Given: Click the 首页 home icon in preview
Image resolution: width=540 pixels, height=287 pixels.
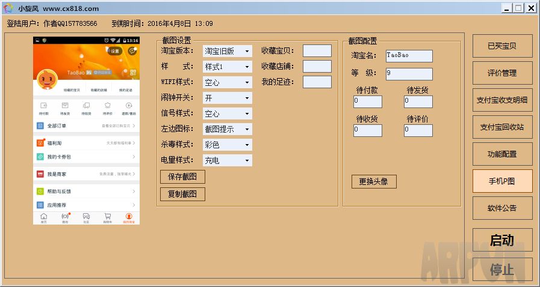Looking at the screenshot, I should coord(43,216).
